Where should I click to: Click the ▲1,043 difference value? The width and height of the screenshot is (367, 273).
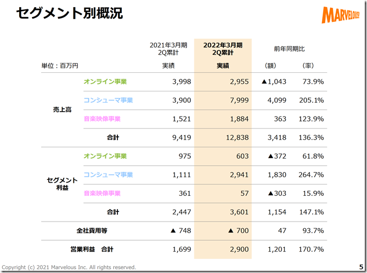point(274,82)
